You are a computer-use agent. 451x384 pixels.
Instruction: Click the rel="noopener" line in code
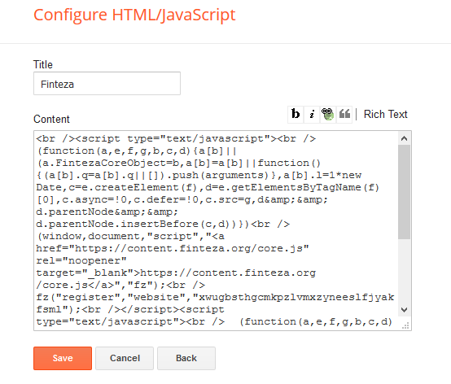point(81,260)
